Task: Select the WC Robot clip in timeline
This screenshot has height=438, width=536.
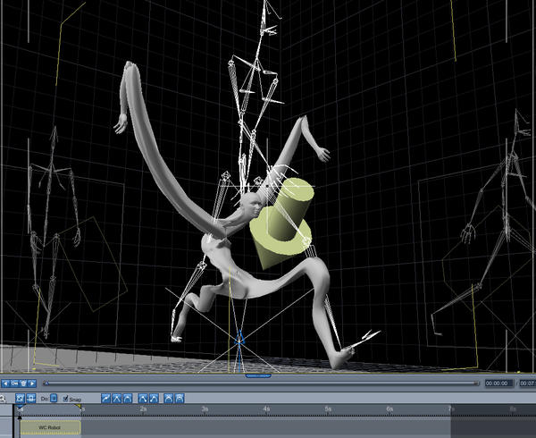Action: pyautogui.click(x=50, y=427)
